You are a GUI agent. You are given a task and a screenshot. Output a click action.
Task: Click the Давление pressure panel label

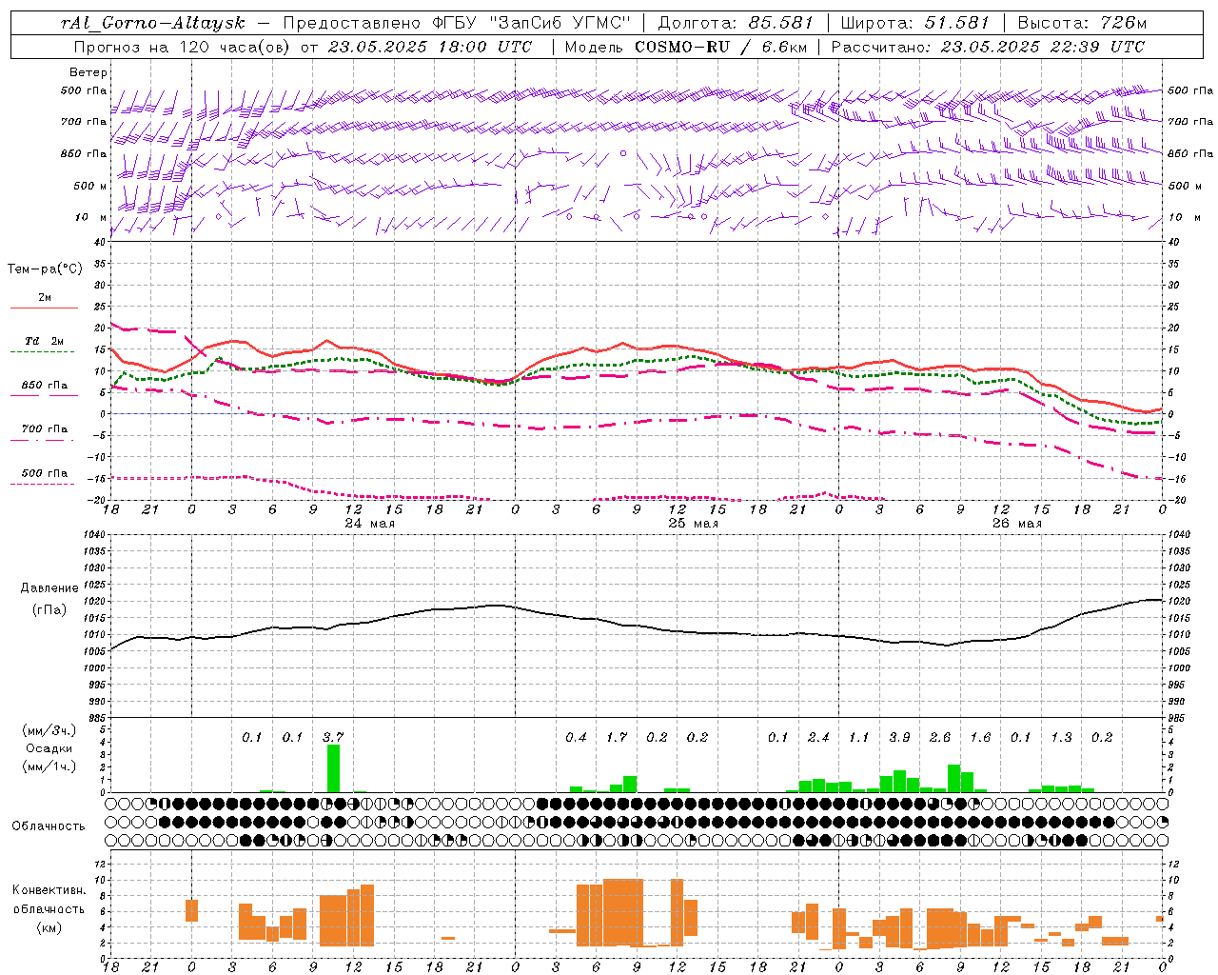(49, 588)
